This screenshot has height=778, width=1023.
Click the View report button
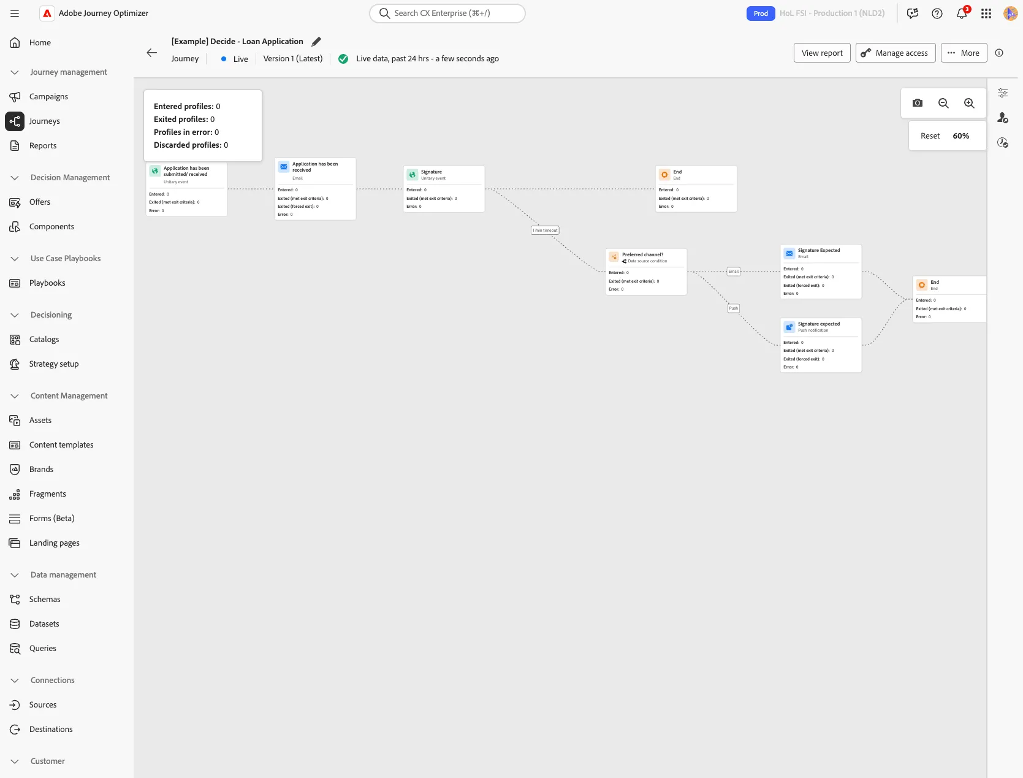[822, 53]
